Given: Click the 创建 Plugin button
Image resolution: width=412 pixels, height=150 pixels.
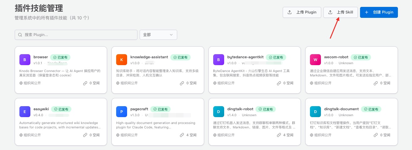Looking at the screenshot, I should pos(379,12).
